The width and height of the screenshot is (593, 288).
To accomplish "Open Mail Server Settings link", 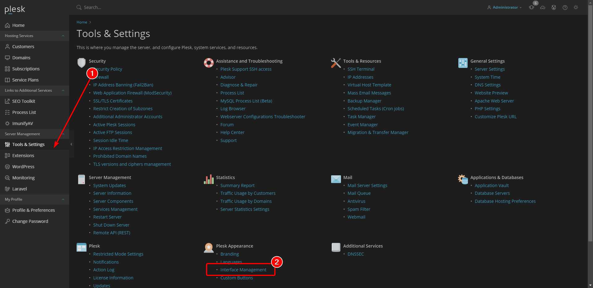I will 367,186.
